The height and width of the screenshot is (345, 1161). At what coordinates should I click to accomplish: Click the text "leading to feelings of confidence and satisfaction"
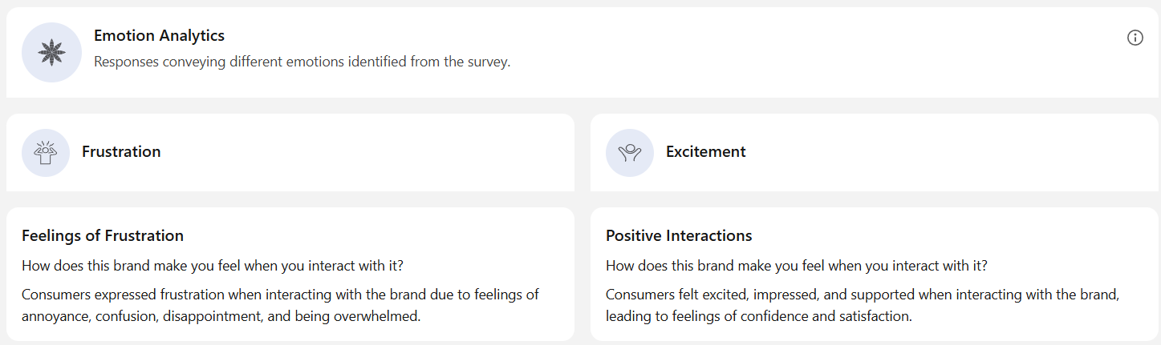click(757, 316)
